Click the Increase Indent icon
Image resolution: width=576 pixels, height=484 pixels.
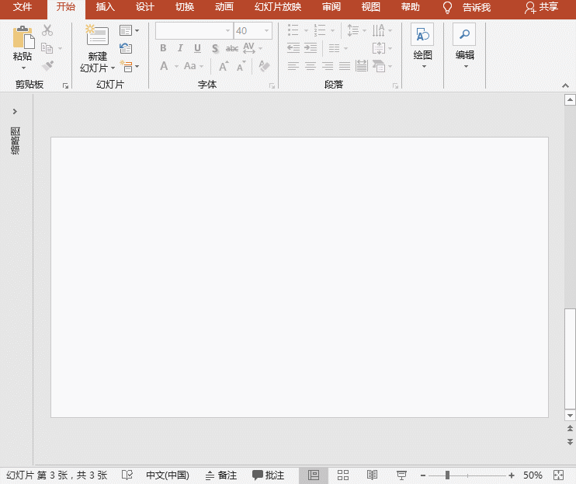[311, 48]
